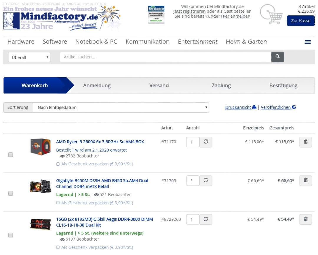Open the Nach Einfügedatum sorting dropdown

[x=120, y=107]
